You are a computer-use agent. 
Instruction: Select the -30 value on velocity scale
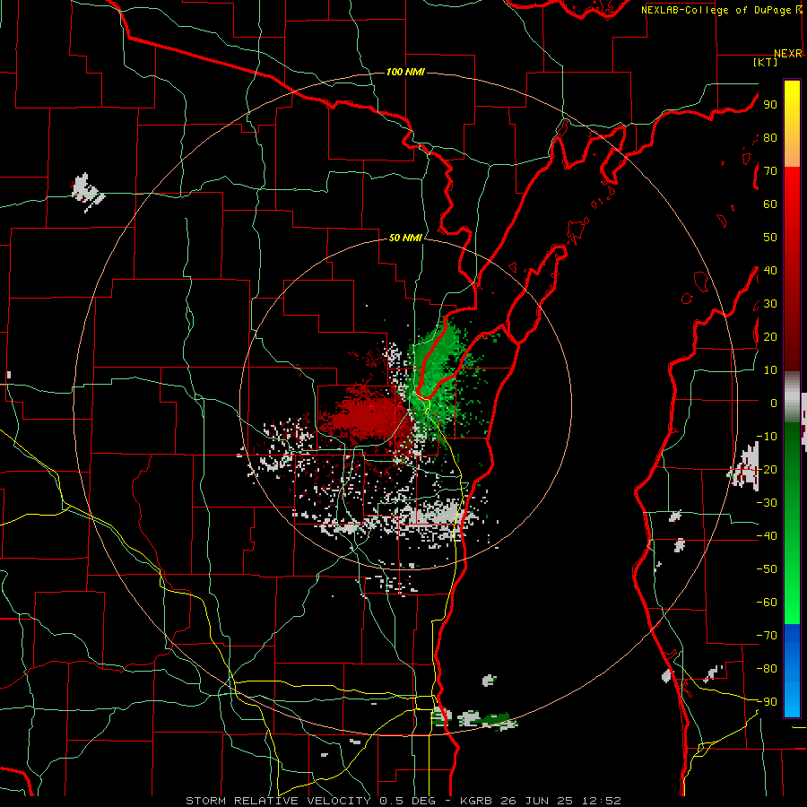click(767, 502)
